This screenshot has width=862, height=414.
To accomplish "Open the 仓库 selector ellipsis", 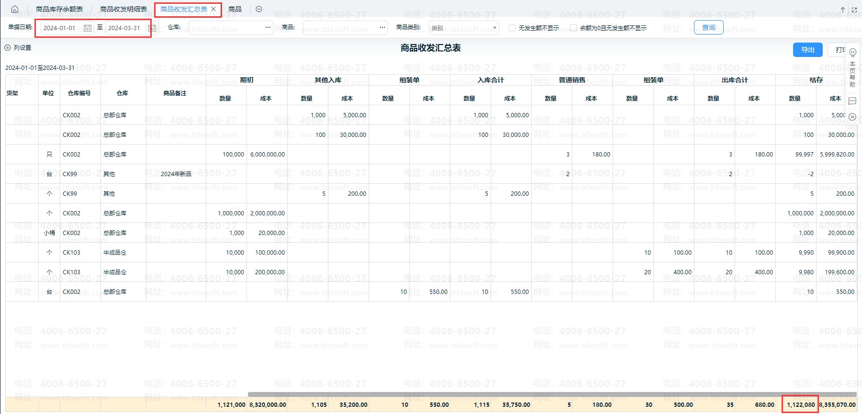I will pos(268,28).
